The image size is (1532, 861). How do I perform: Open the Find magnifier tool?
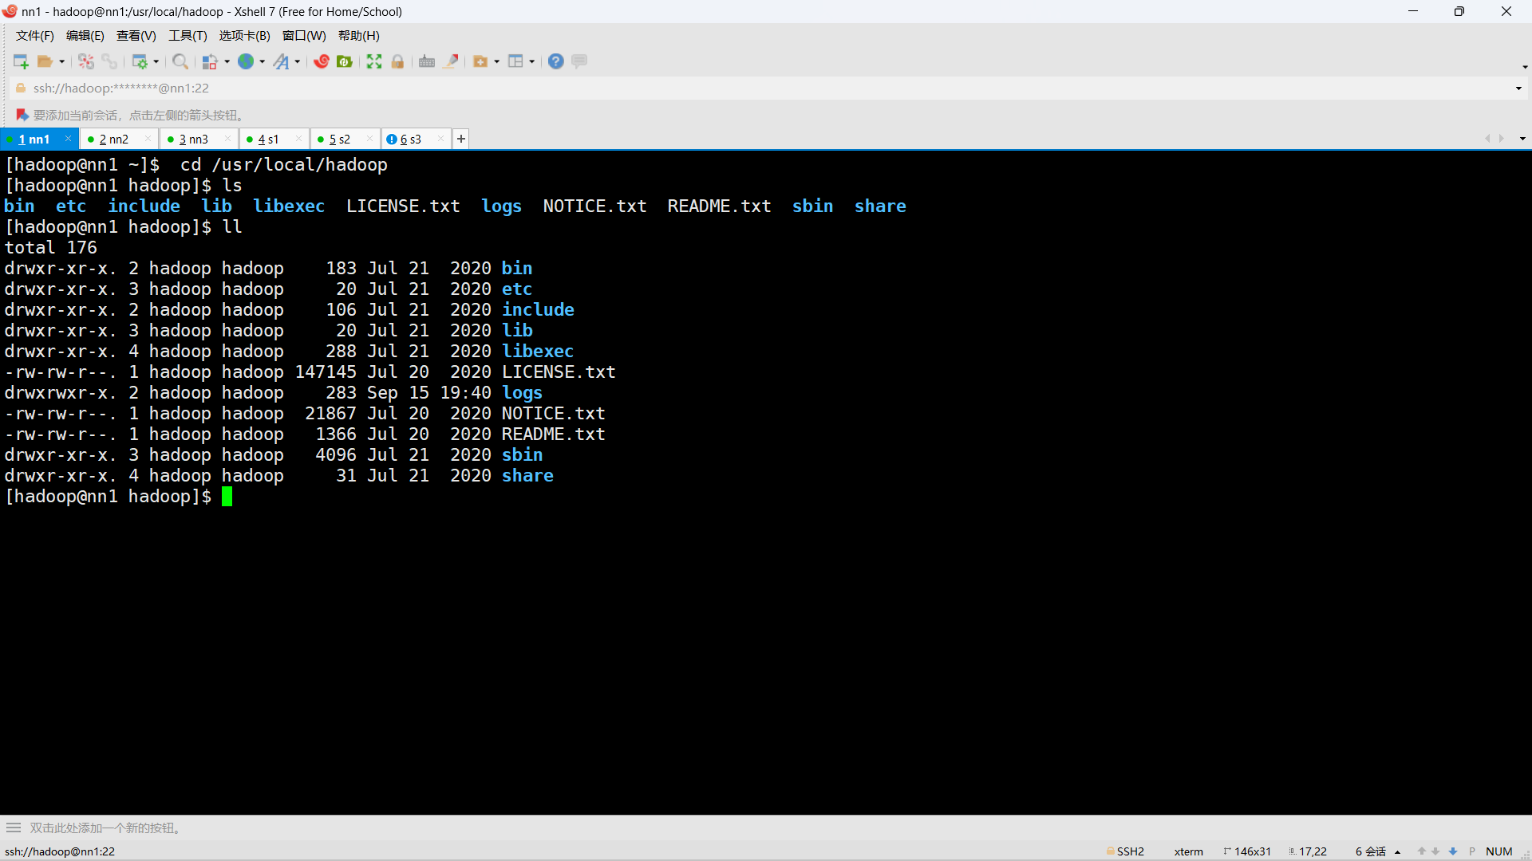(x=180, y=61)
